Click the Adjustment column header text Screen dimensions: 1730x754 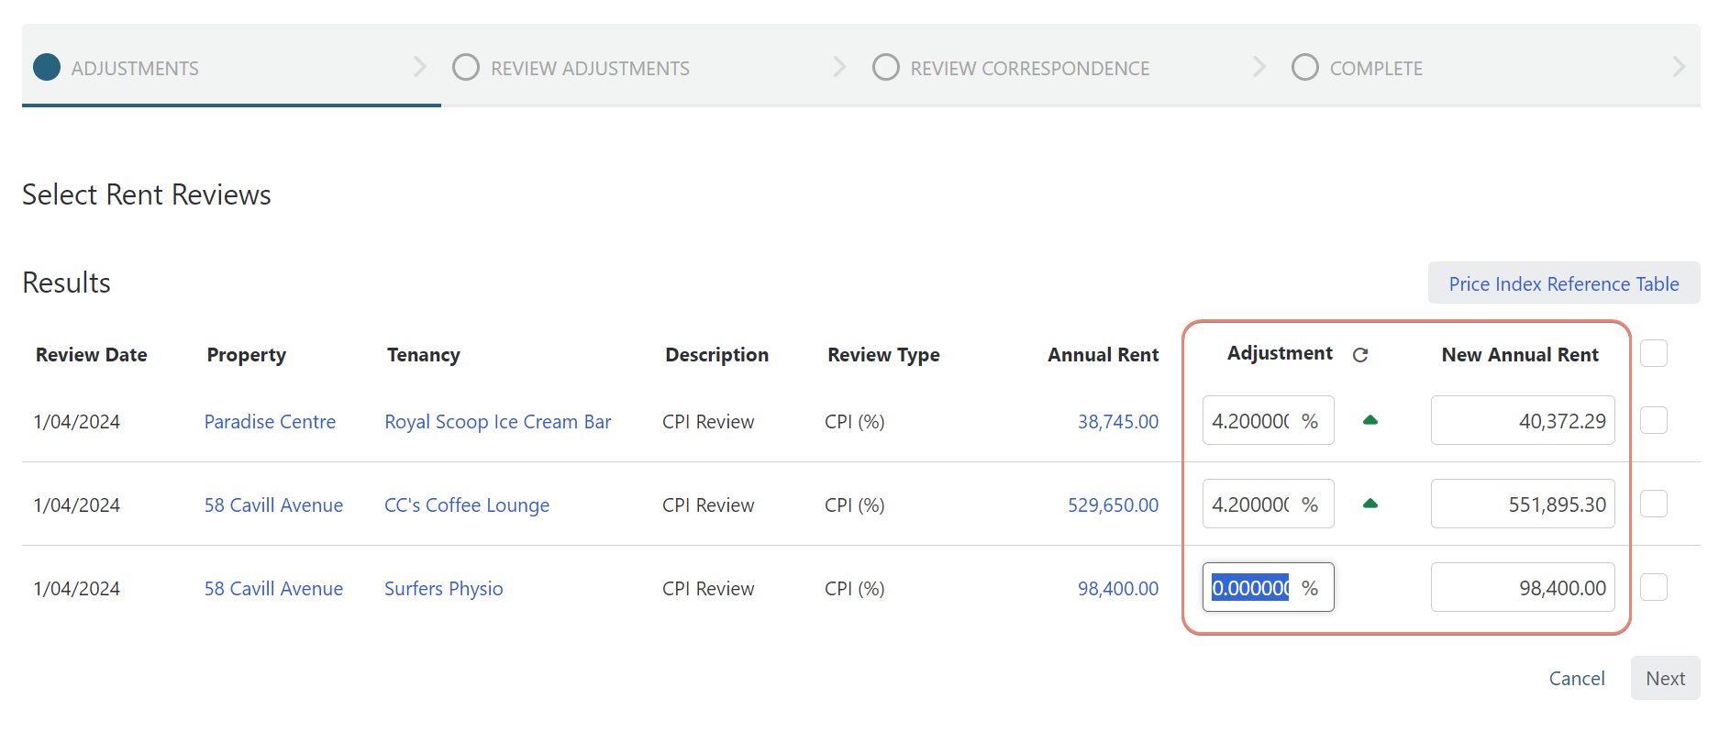click(1280, 353)
